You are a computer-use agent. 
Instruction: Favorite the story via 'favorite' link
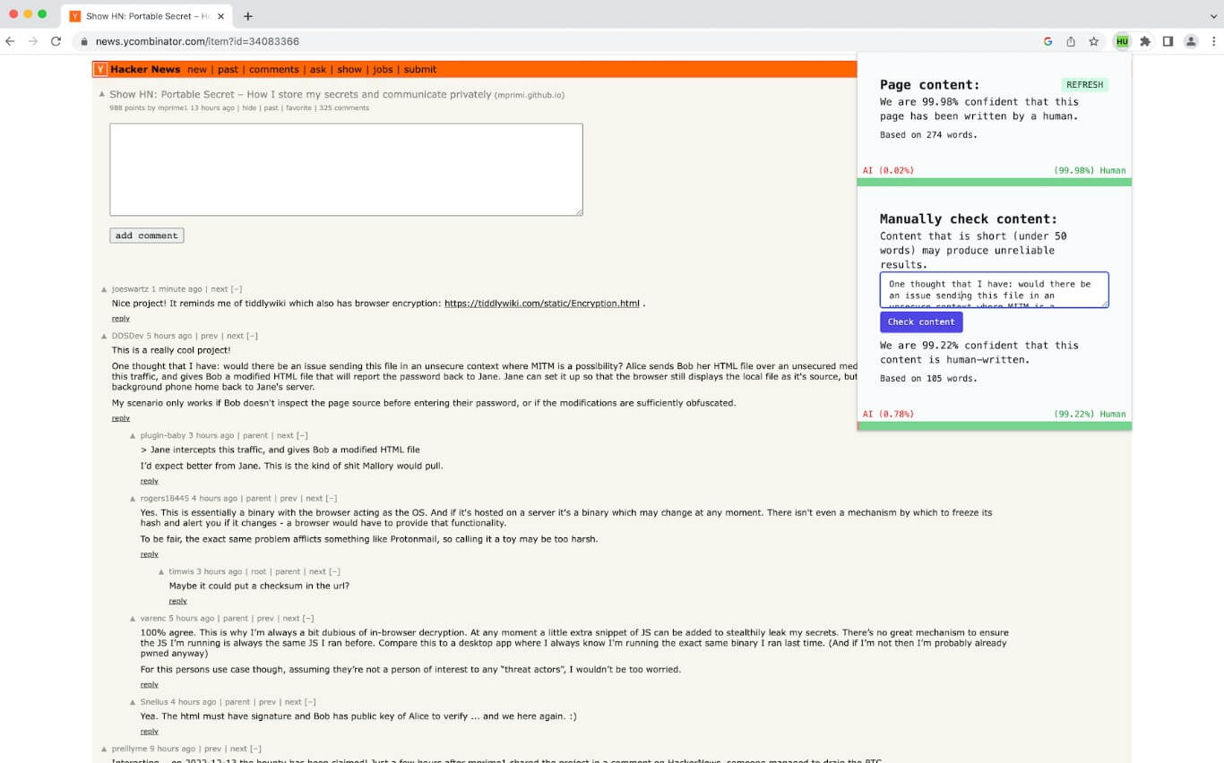298,107
